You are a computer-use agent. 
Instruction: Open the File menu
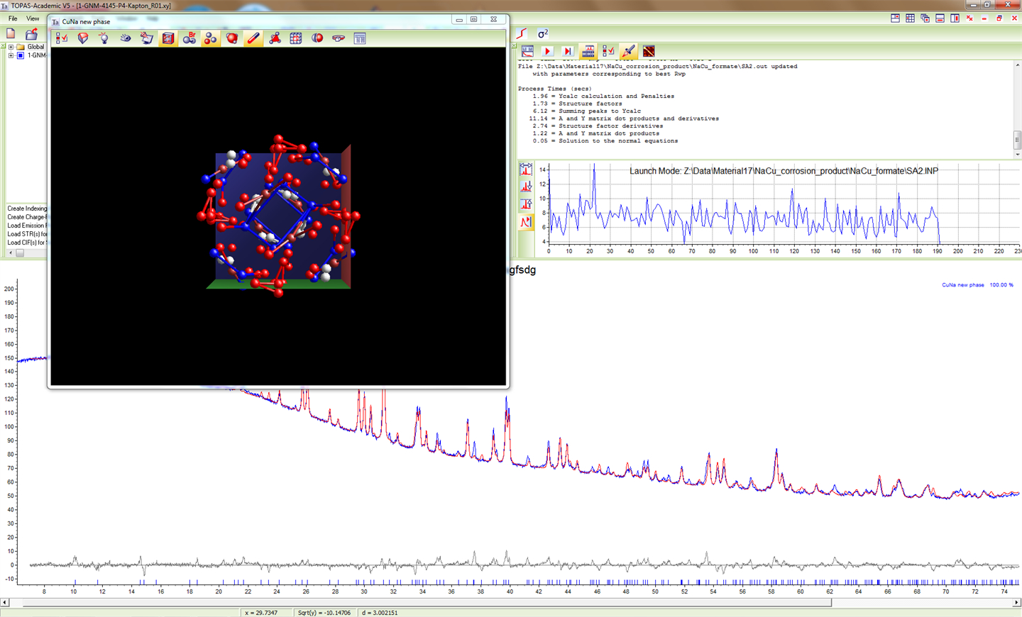[x=13, y=18]
